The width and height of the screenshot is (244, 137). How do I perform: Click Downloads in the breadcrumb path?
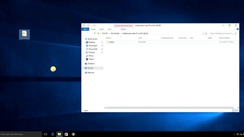click(x=115, y=33)
